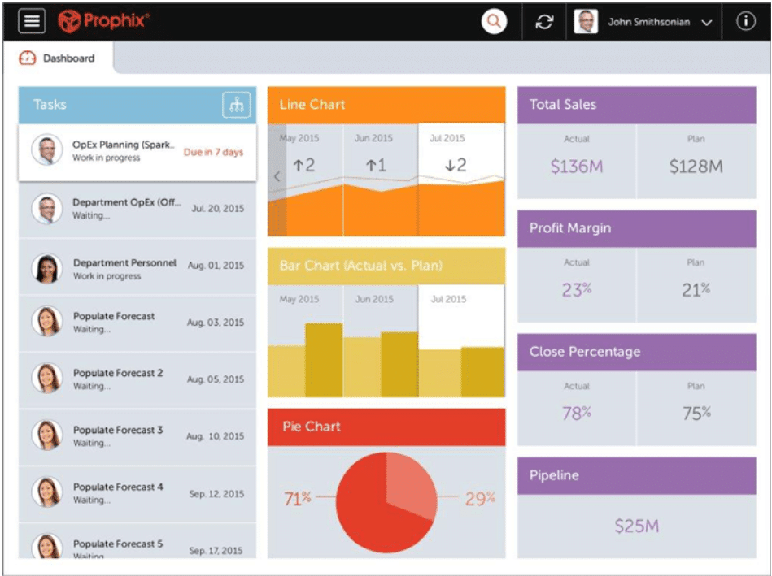Click the Bar Chart (Actual vs. Plan) header
Image resolution: width=772 pixels, height=576 pixels.
(386, 266)
